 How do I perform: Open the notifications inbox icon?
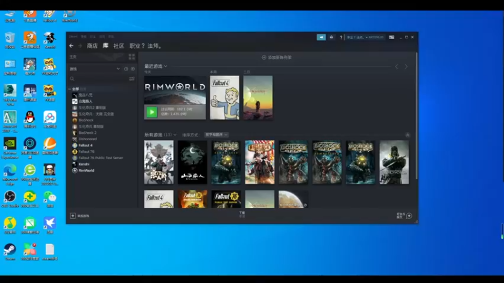[331, 37]
